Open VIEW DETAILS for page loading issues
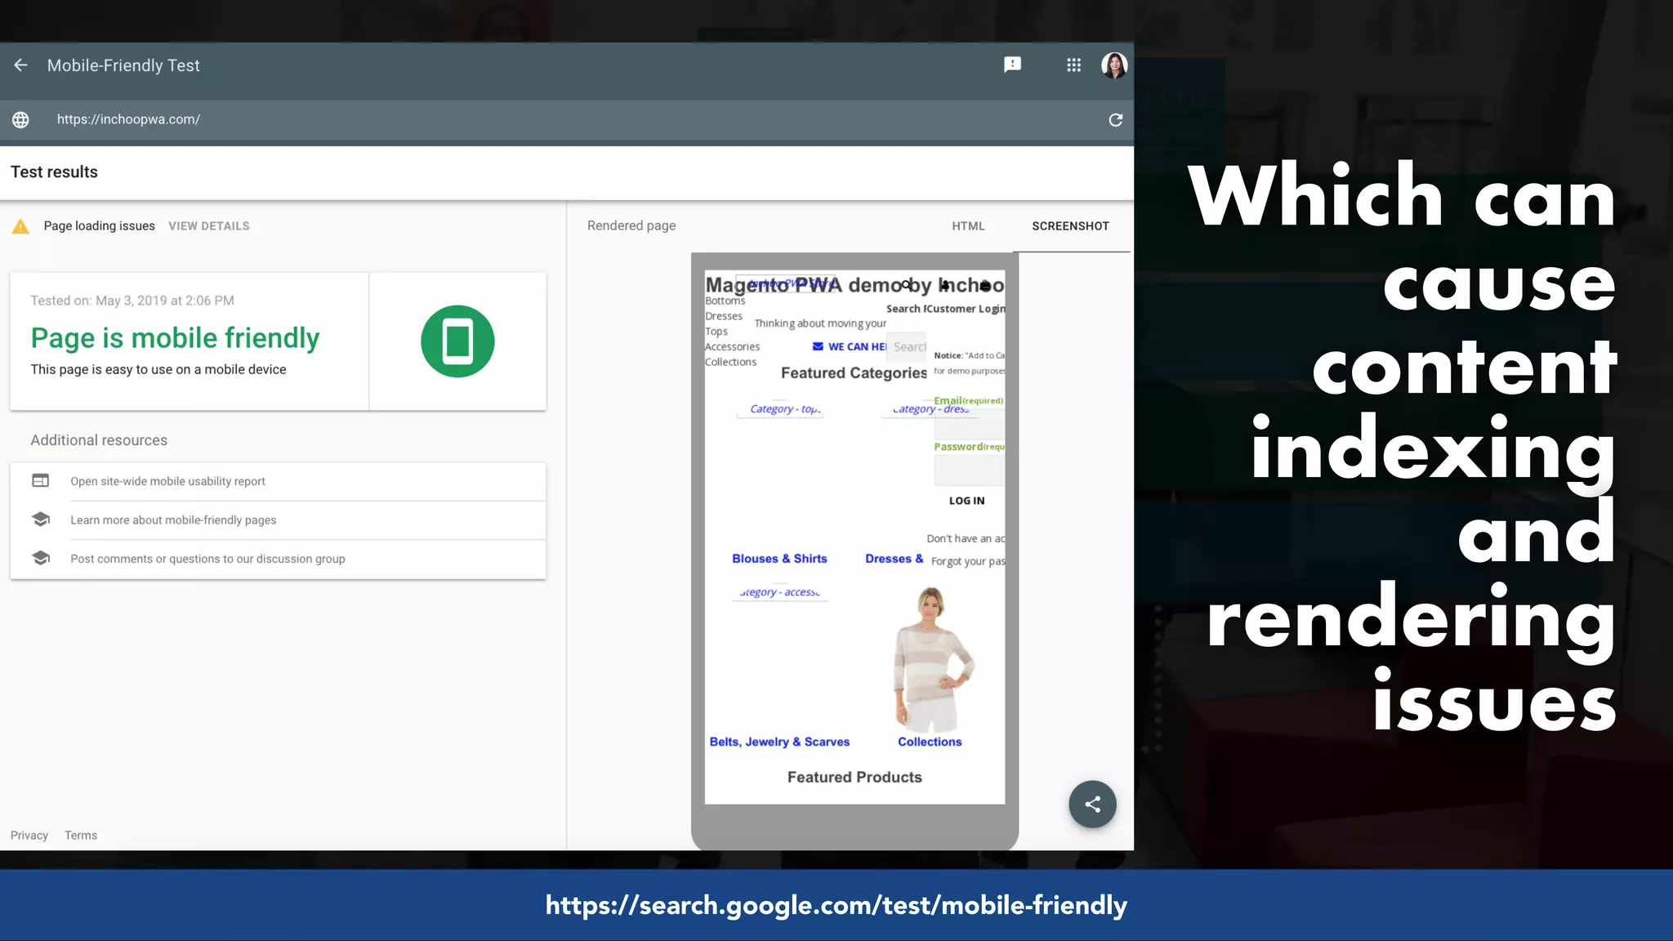1673x941 pixels. [x=209, y=226]
